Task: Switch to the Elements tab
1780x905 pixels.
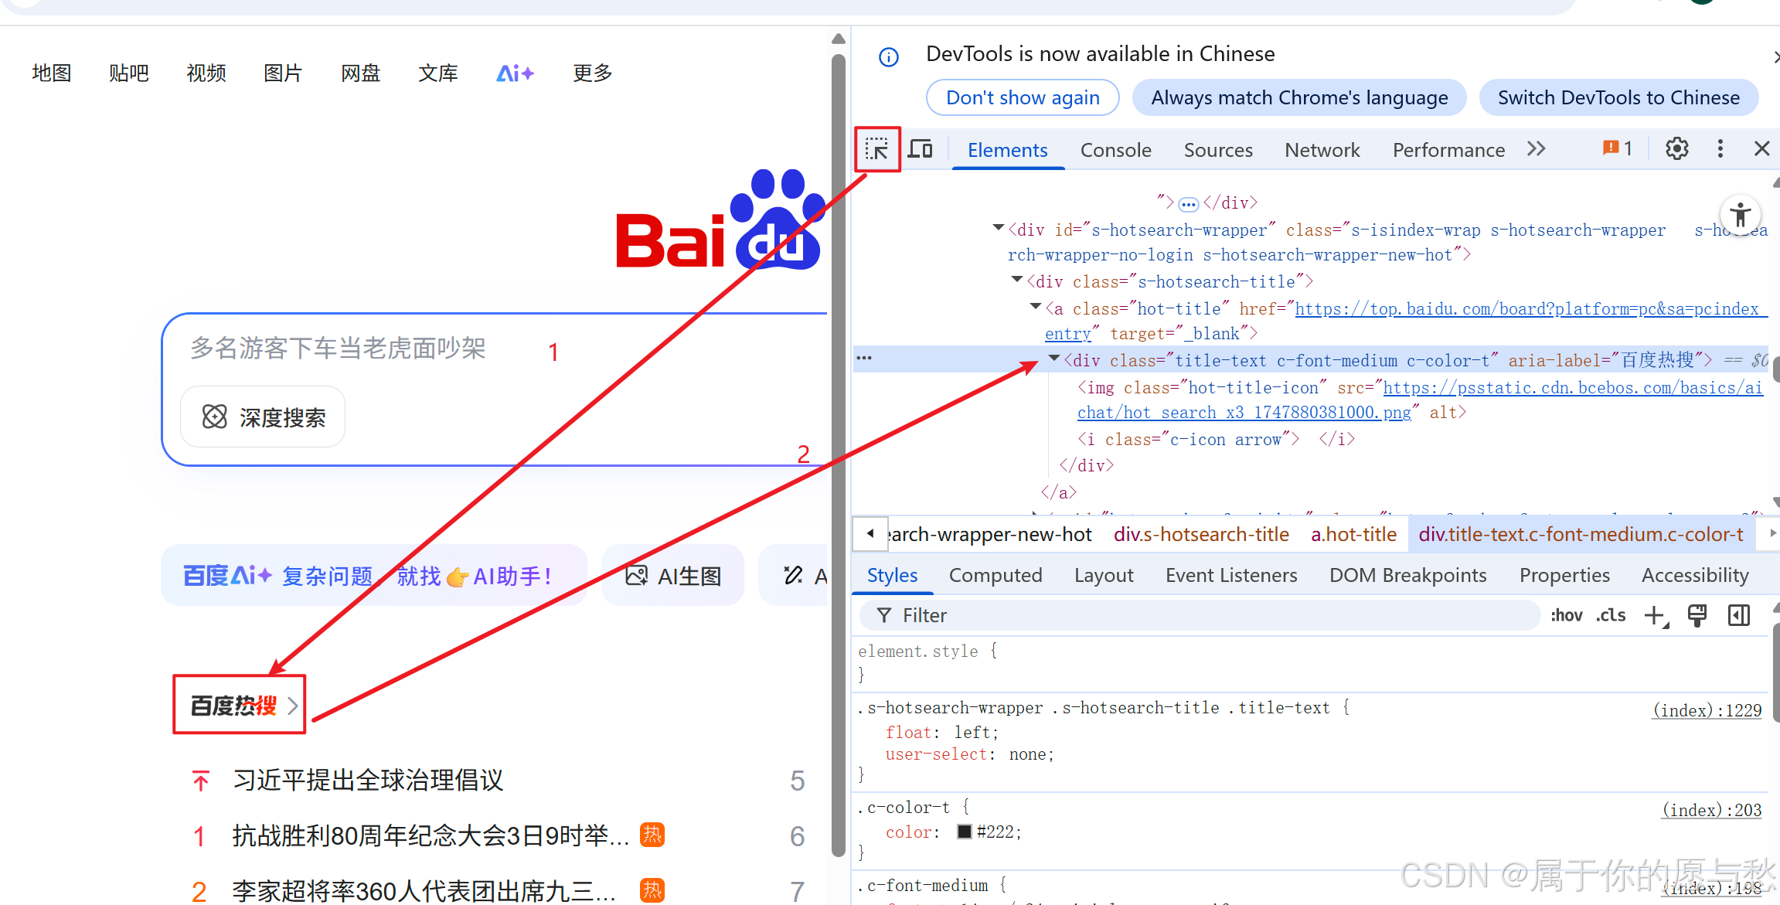Action: [x=1007, y=150]
